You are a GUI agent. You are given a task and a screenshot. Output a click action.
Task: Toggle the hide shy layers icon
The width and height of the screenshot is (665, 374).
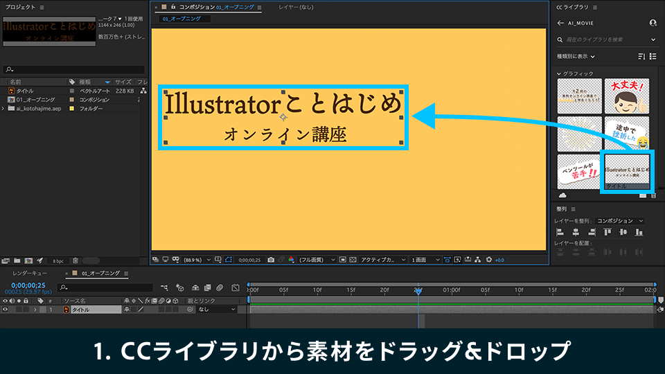[x=195, y=287]
